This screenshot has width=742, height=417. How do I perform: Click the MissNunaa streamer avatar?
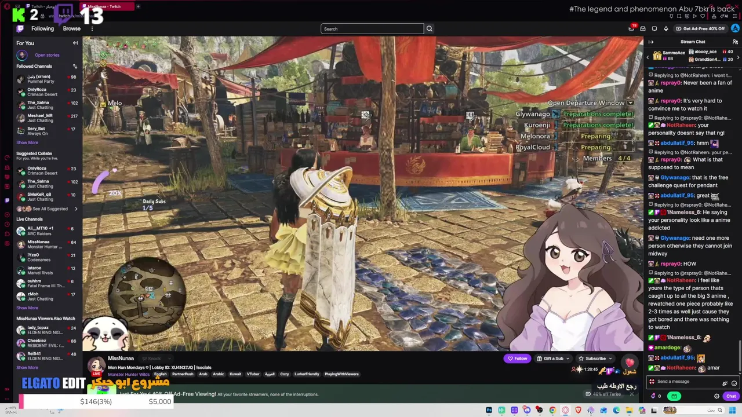pos(96,365)
